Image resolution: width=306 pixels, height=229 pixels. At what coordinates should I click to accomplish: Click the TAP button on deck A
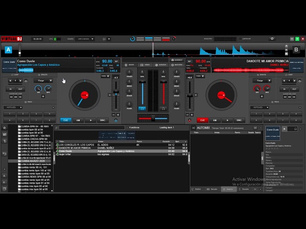[x=117, y=62]
